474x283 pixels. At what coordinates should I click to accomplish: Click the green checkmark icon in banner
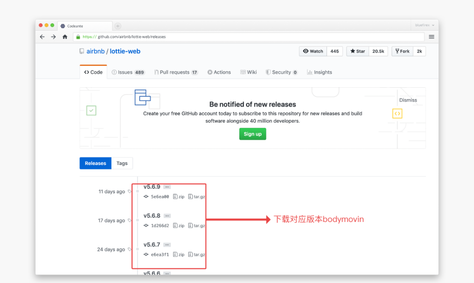(x=91, y=111)
